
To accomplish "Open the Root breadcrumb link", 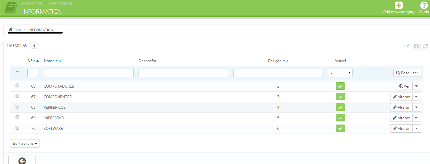I will point(17,30).
